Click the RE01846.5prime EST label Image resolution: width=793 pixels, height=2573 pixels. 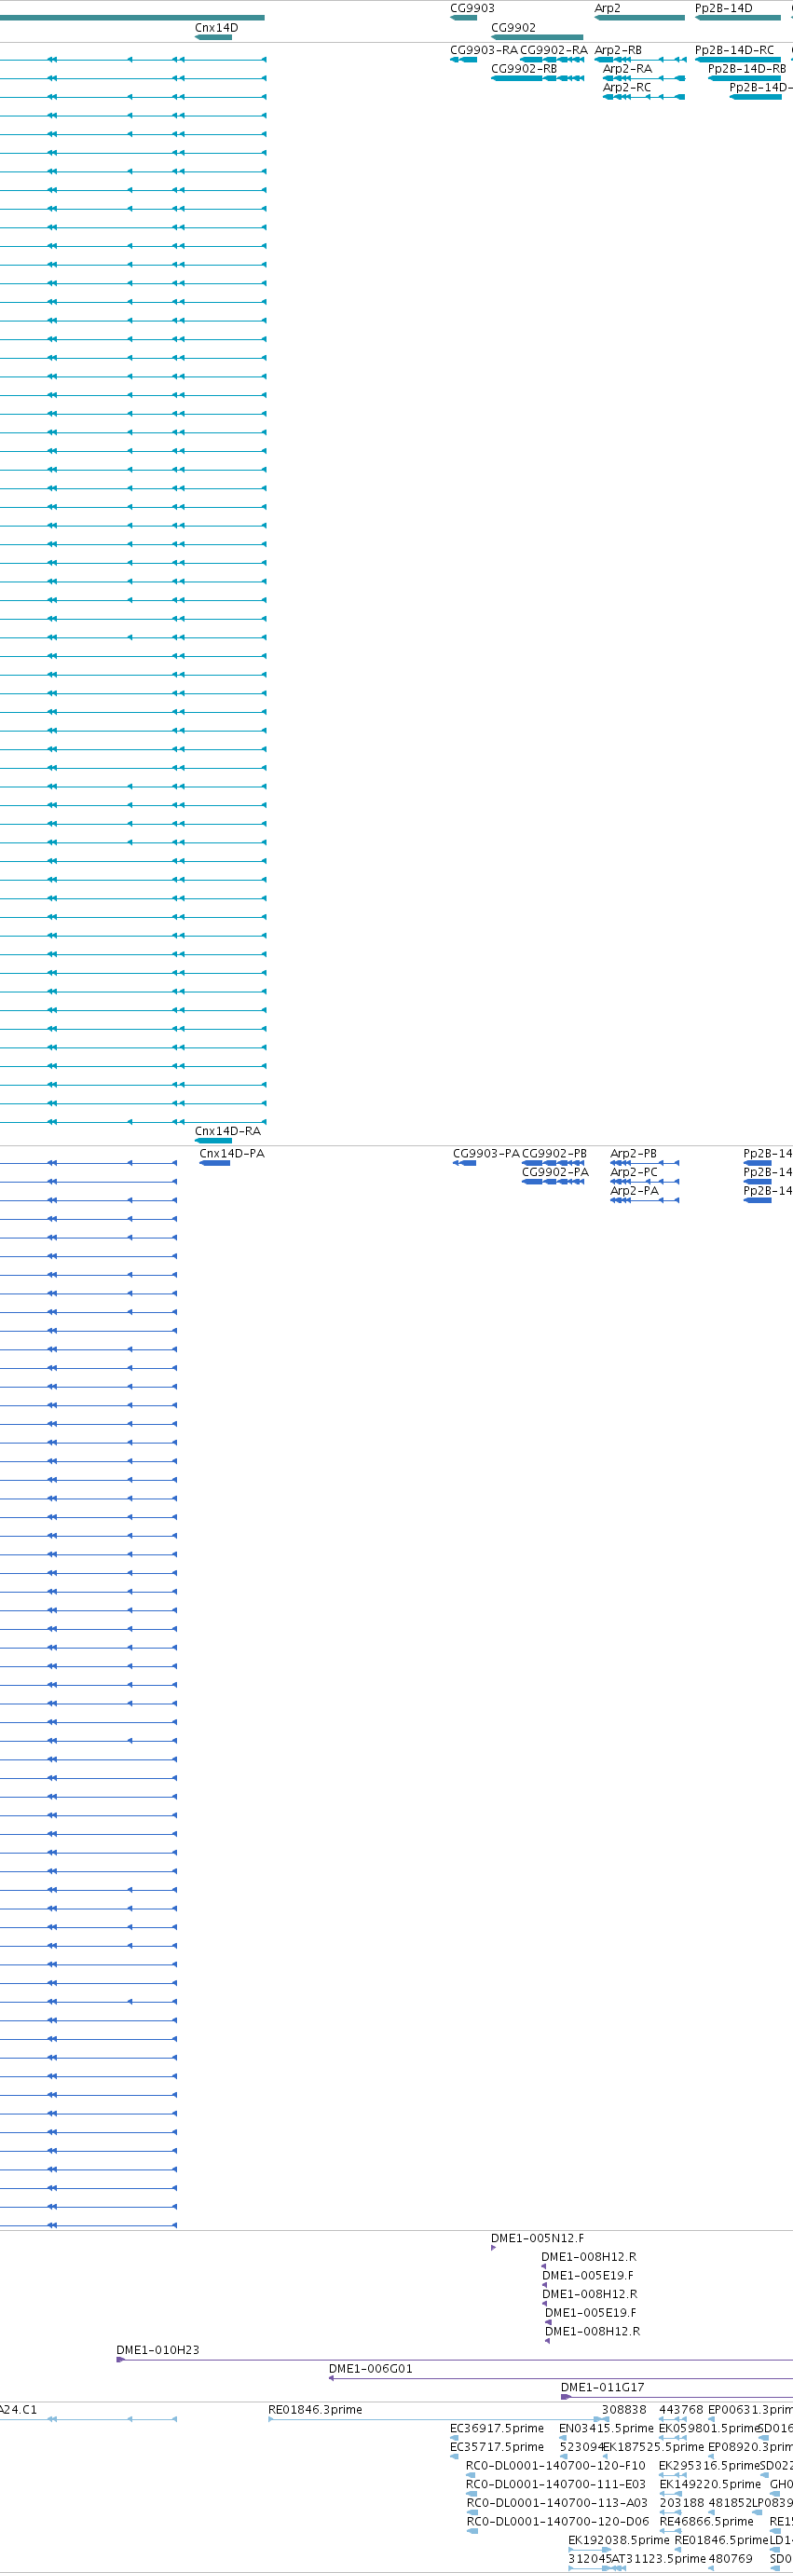tap(721, 2540)
